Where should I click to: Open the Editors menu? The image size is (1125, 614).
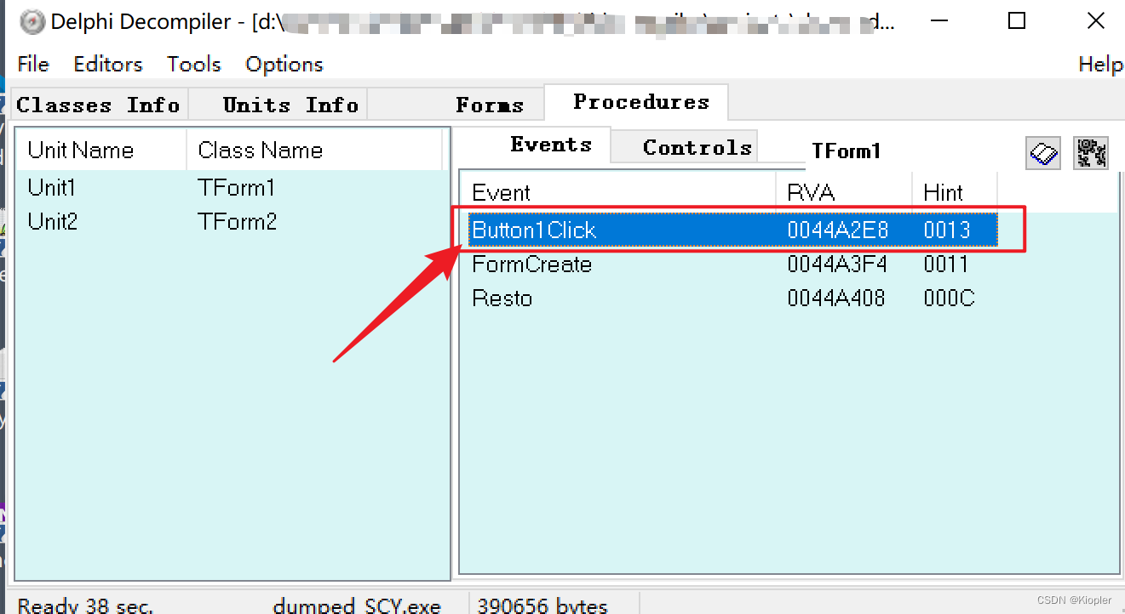click(x=108, y=64)
